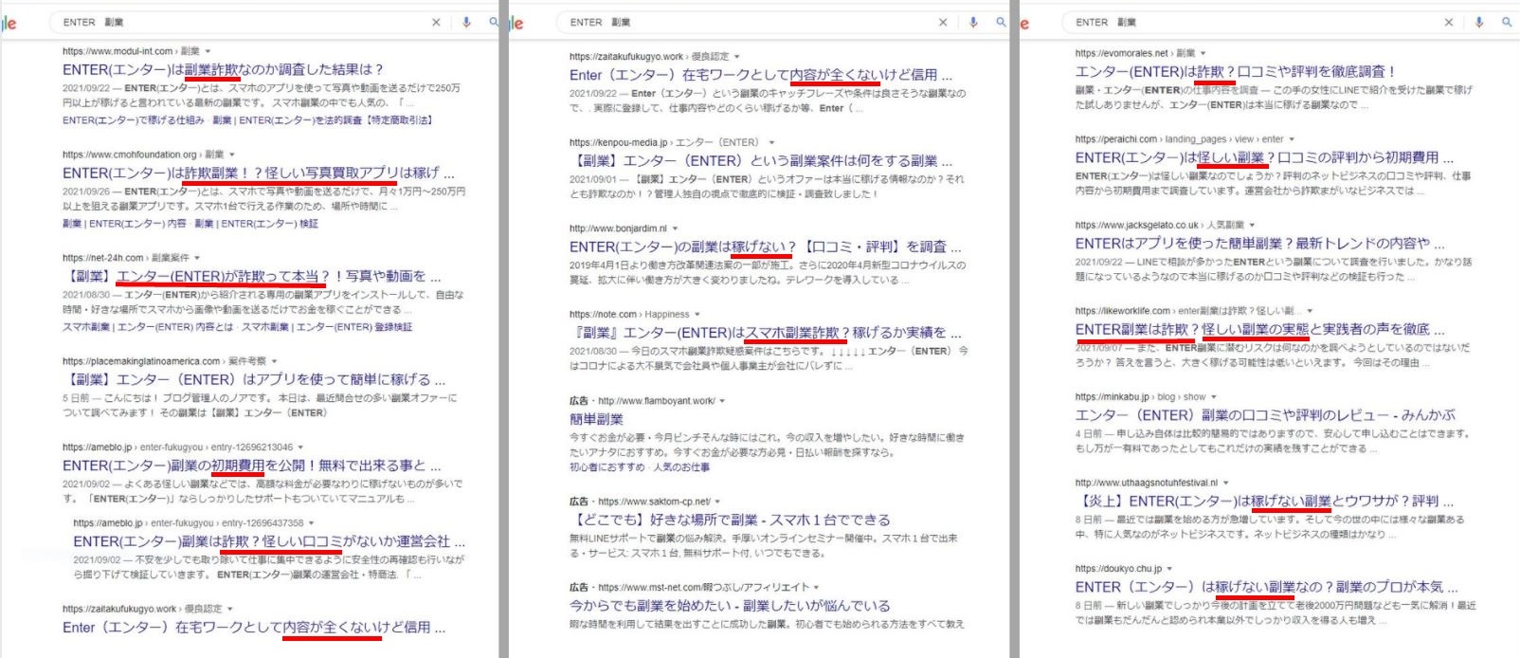Open ad sitelink 初心者におすすめ
Image resolution: width=1520 pixels, height=658 pixels.
point(607,467)
